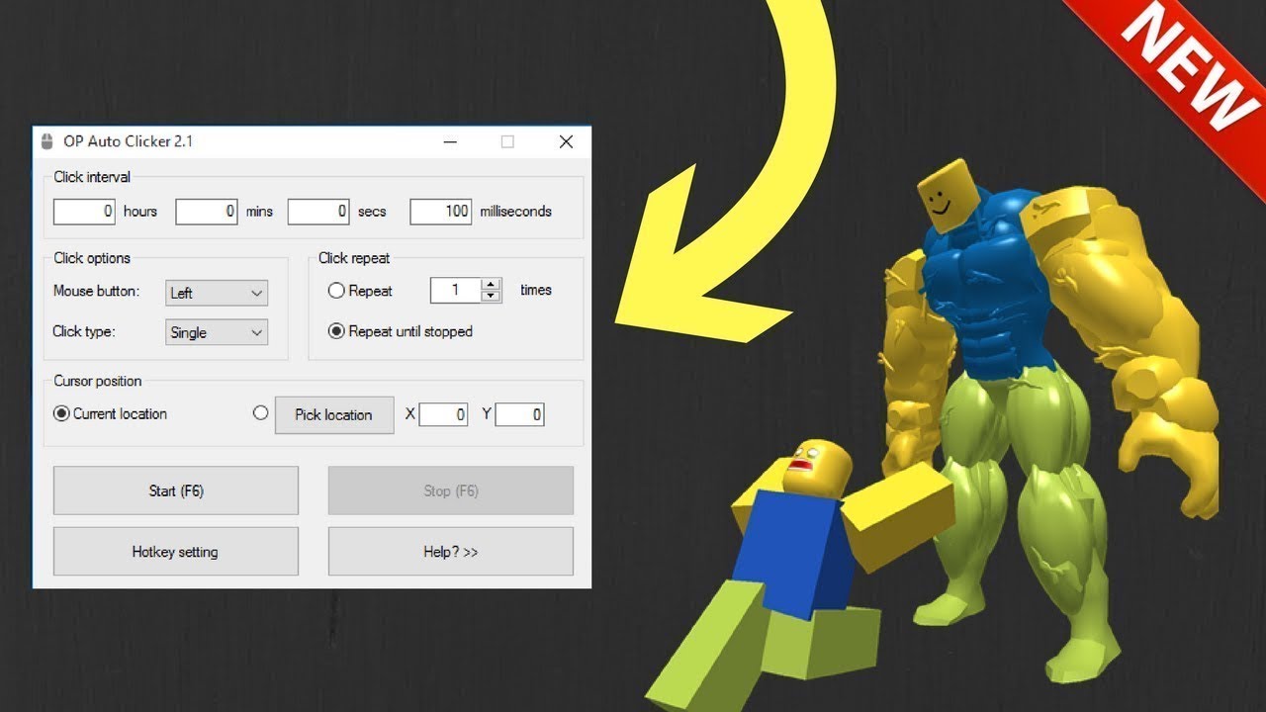
Task: Click the 'Click type:' label
Action: coord(84,331)
